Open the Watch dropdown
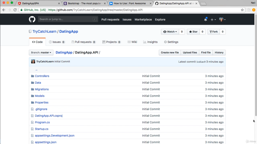 click(170, 32)
